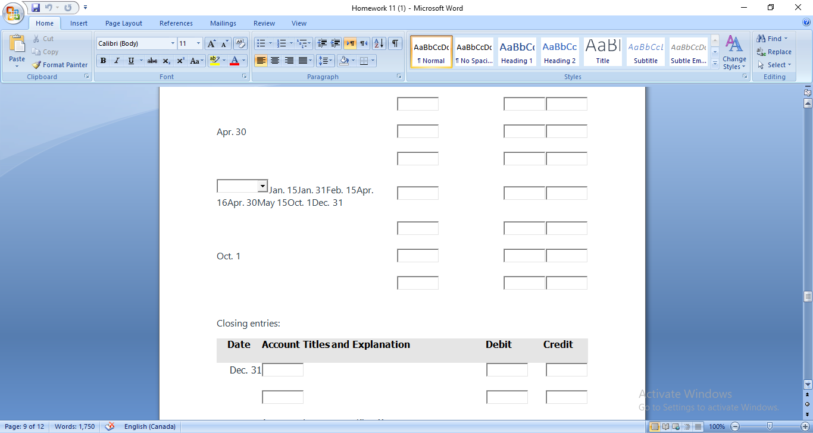Click Format Painter

click(60, 65)
